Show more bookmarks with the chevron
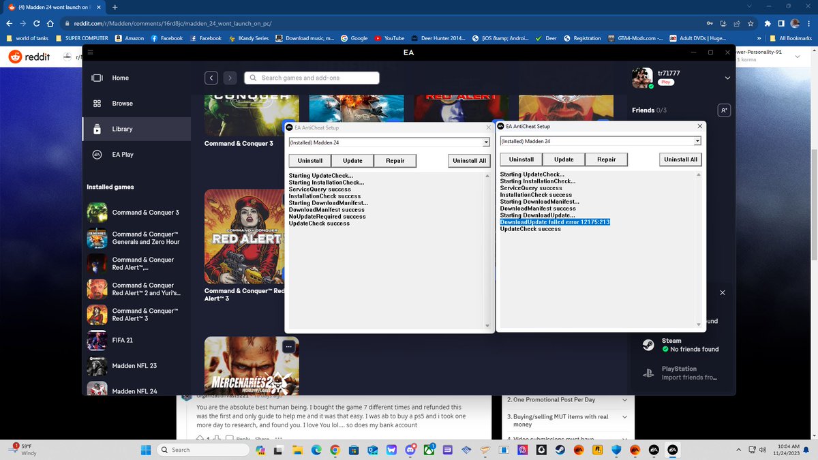 coord(759,38)
